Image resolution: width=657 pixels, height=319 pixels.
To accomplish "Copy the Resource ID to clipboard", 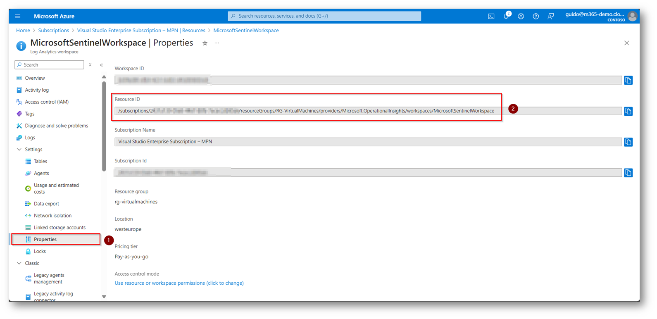I will pyautogui.click(x=628, y=111).
